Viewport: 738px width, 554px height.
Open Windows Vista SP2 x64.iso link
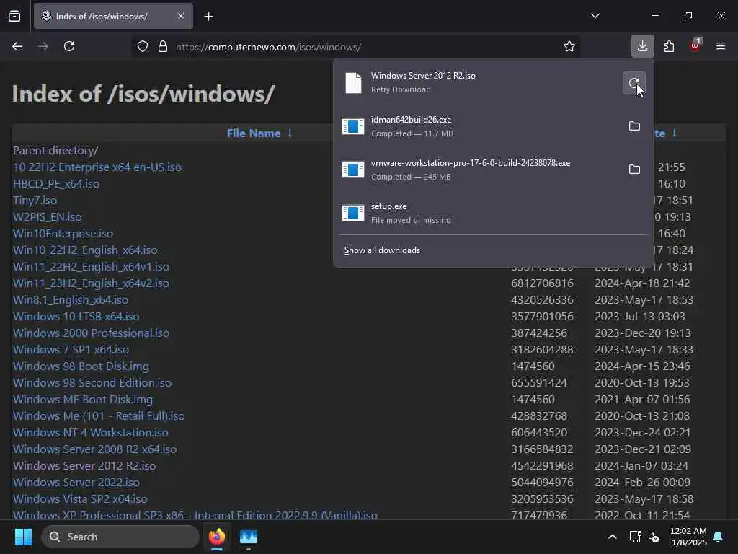(80, 498)
